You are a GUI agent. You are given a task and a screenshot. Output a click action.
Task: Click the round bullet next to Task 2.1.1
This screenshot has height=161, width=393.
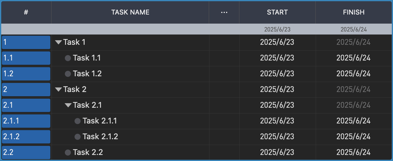pyautogui.click(x=78, y=121)
